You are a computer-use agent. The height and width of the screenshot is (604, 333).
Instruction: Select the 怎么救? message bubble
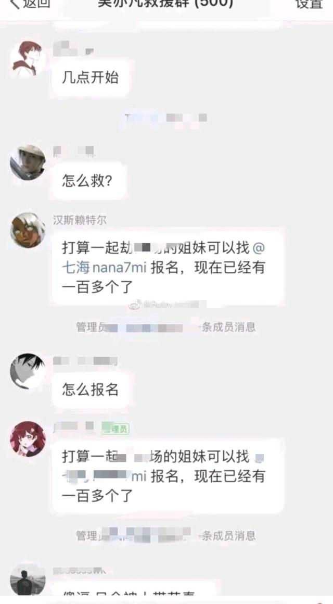click(88, 181)
